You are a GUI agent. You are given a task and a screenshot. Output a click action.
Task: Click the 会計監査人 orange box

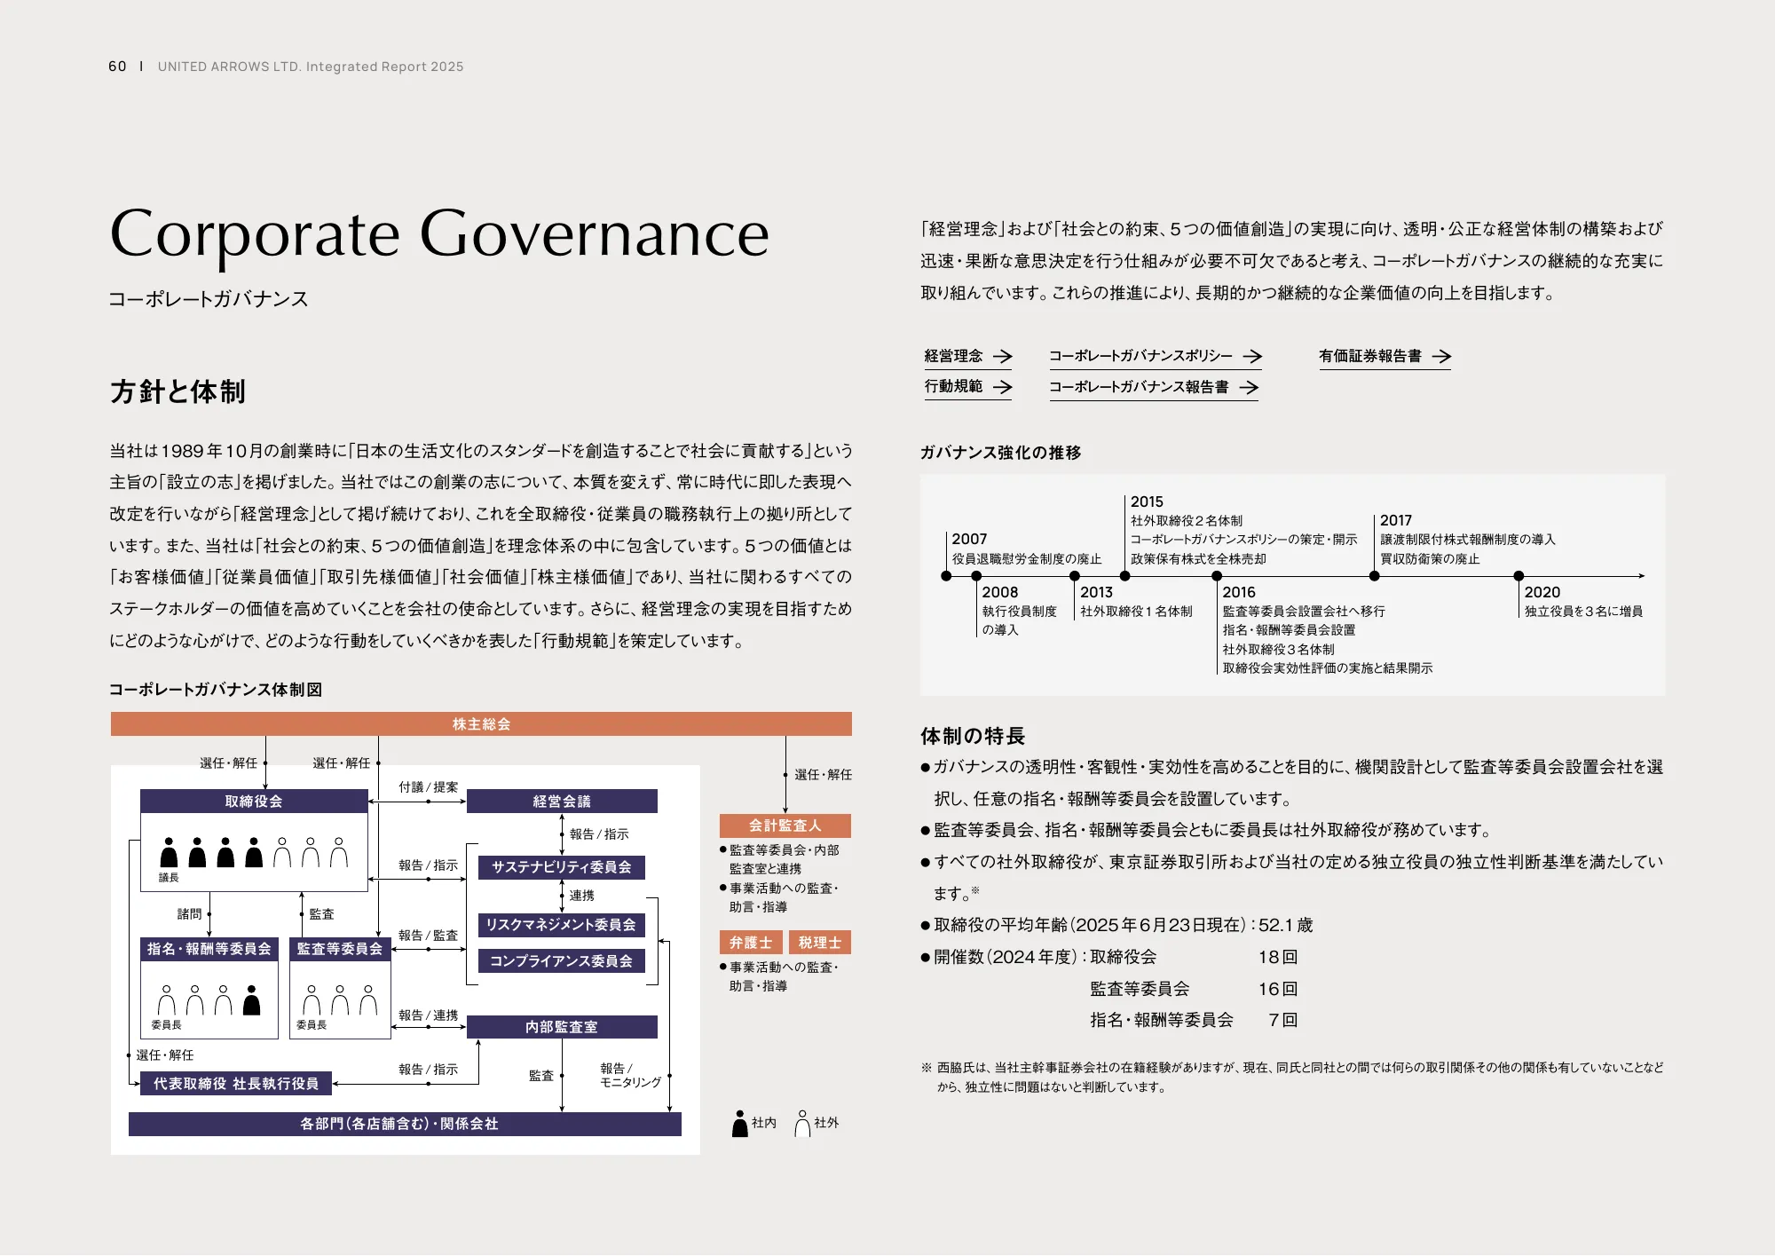pyautogui.click(x=785, y=826)
